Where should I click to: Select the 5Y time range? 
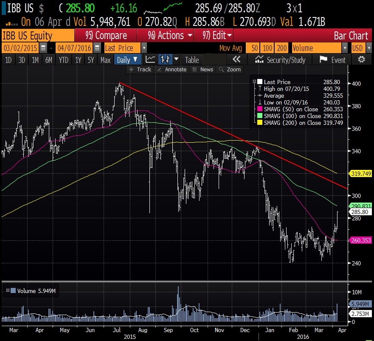[x=91, y=60]
